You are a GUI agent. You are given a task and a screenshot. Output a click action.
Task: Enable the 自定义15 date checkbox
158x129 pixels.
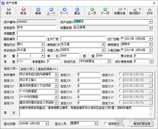[121, 85]
